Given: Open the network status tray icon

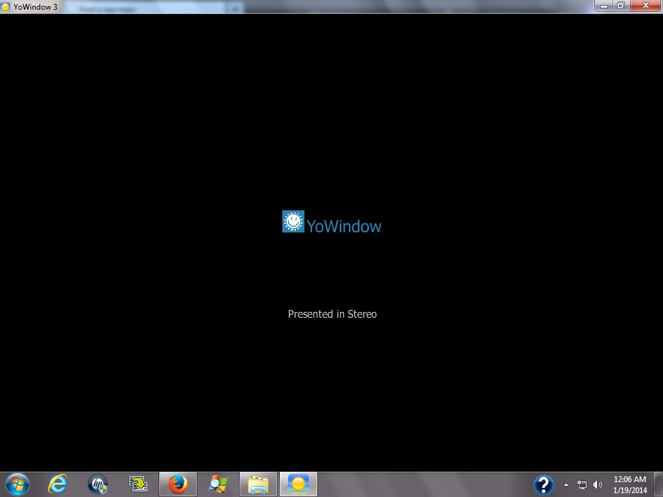Looking at the screenshot, I should [x=582, y=485].
